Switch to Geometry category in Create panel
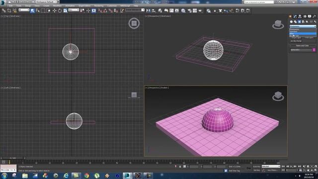Viewport: 318px width, 179px height. coord(291,22)
